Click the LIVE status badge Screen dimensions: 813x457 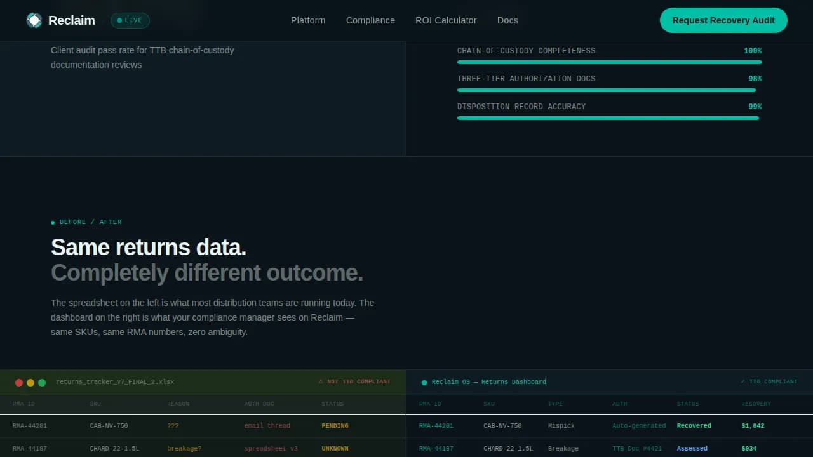(x=130, y=20)
